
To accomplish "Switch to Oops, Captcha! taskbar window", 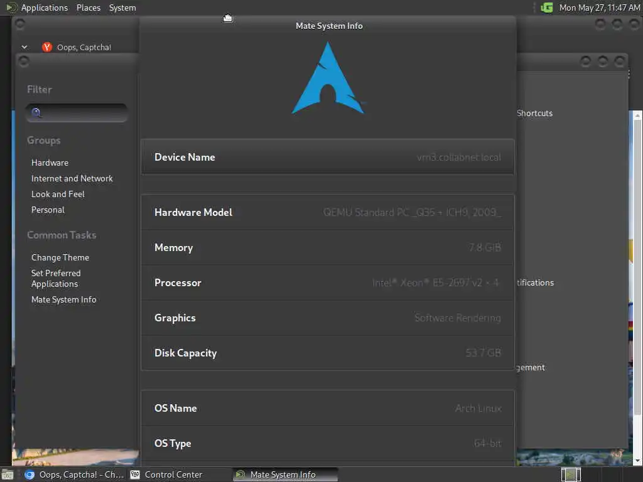I will pos(74,474).
